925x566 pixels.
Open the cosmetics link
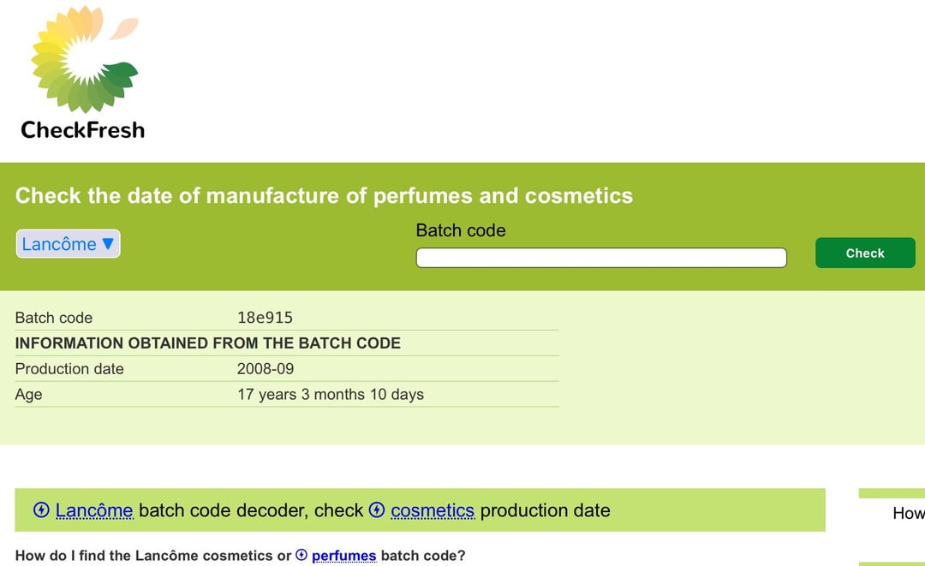(x=433, y=511)
